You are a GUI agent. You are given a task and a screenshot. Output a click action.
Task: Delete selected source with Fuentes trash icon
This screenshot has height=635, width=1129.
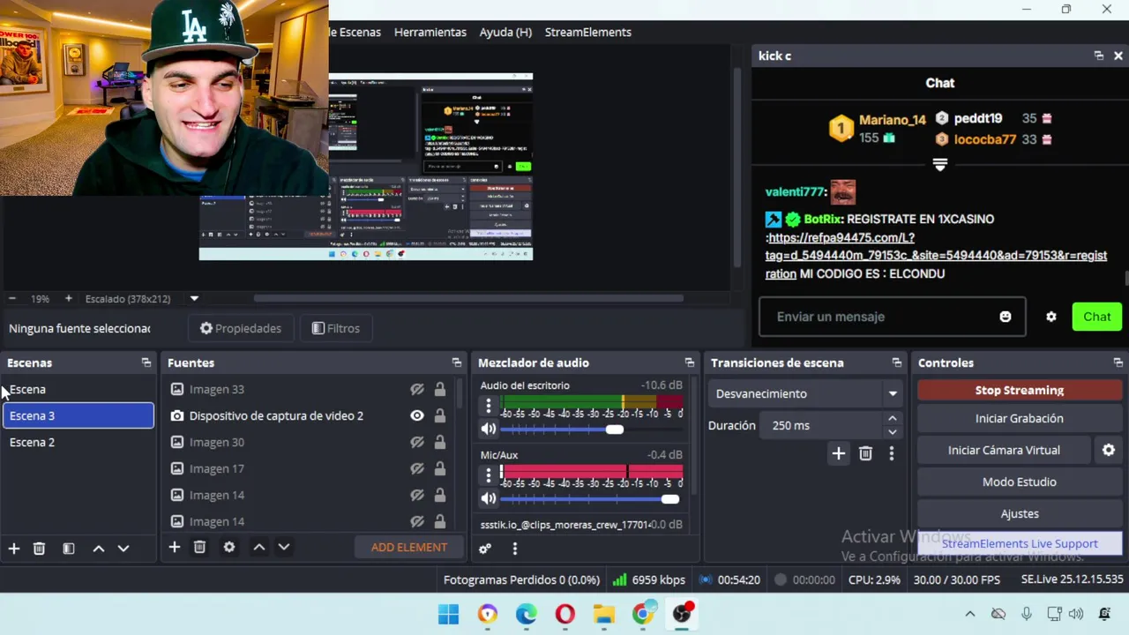[x=199, y=547]
